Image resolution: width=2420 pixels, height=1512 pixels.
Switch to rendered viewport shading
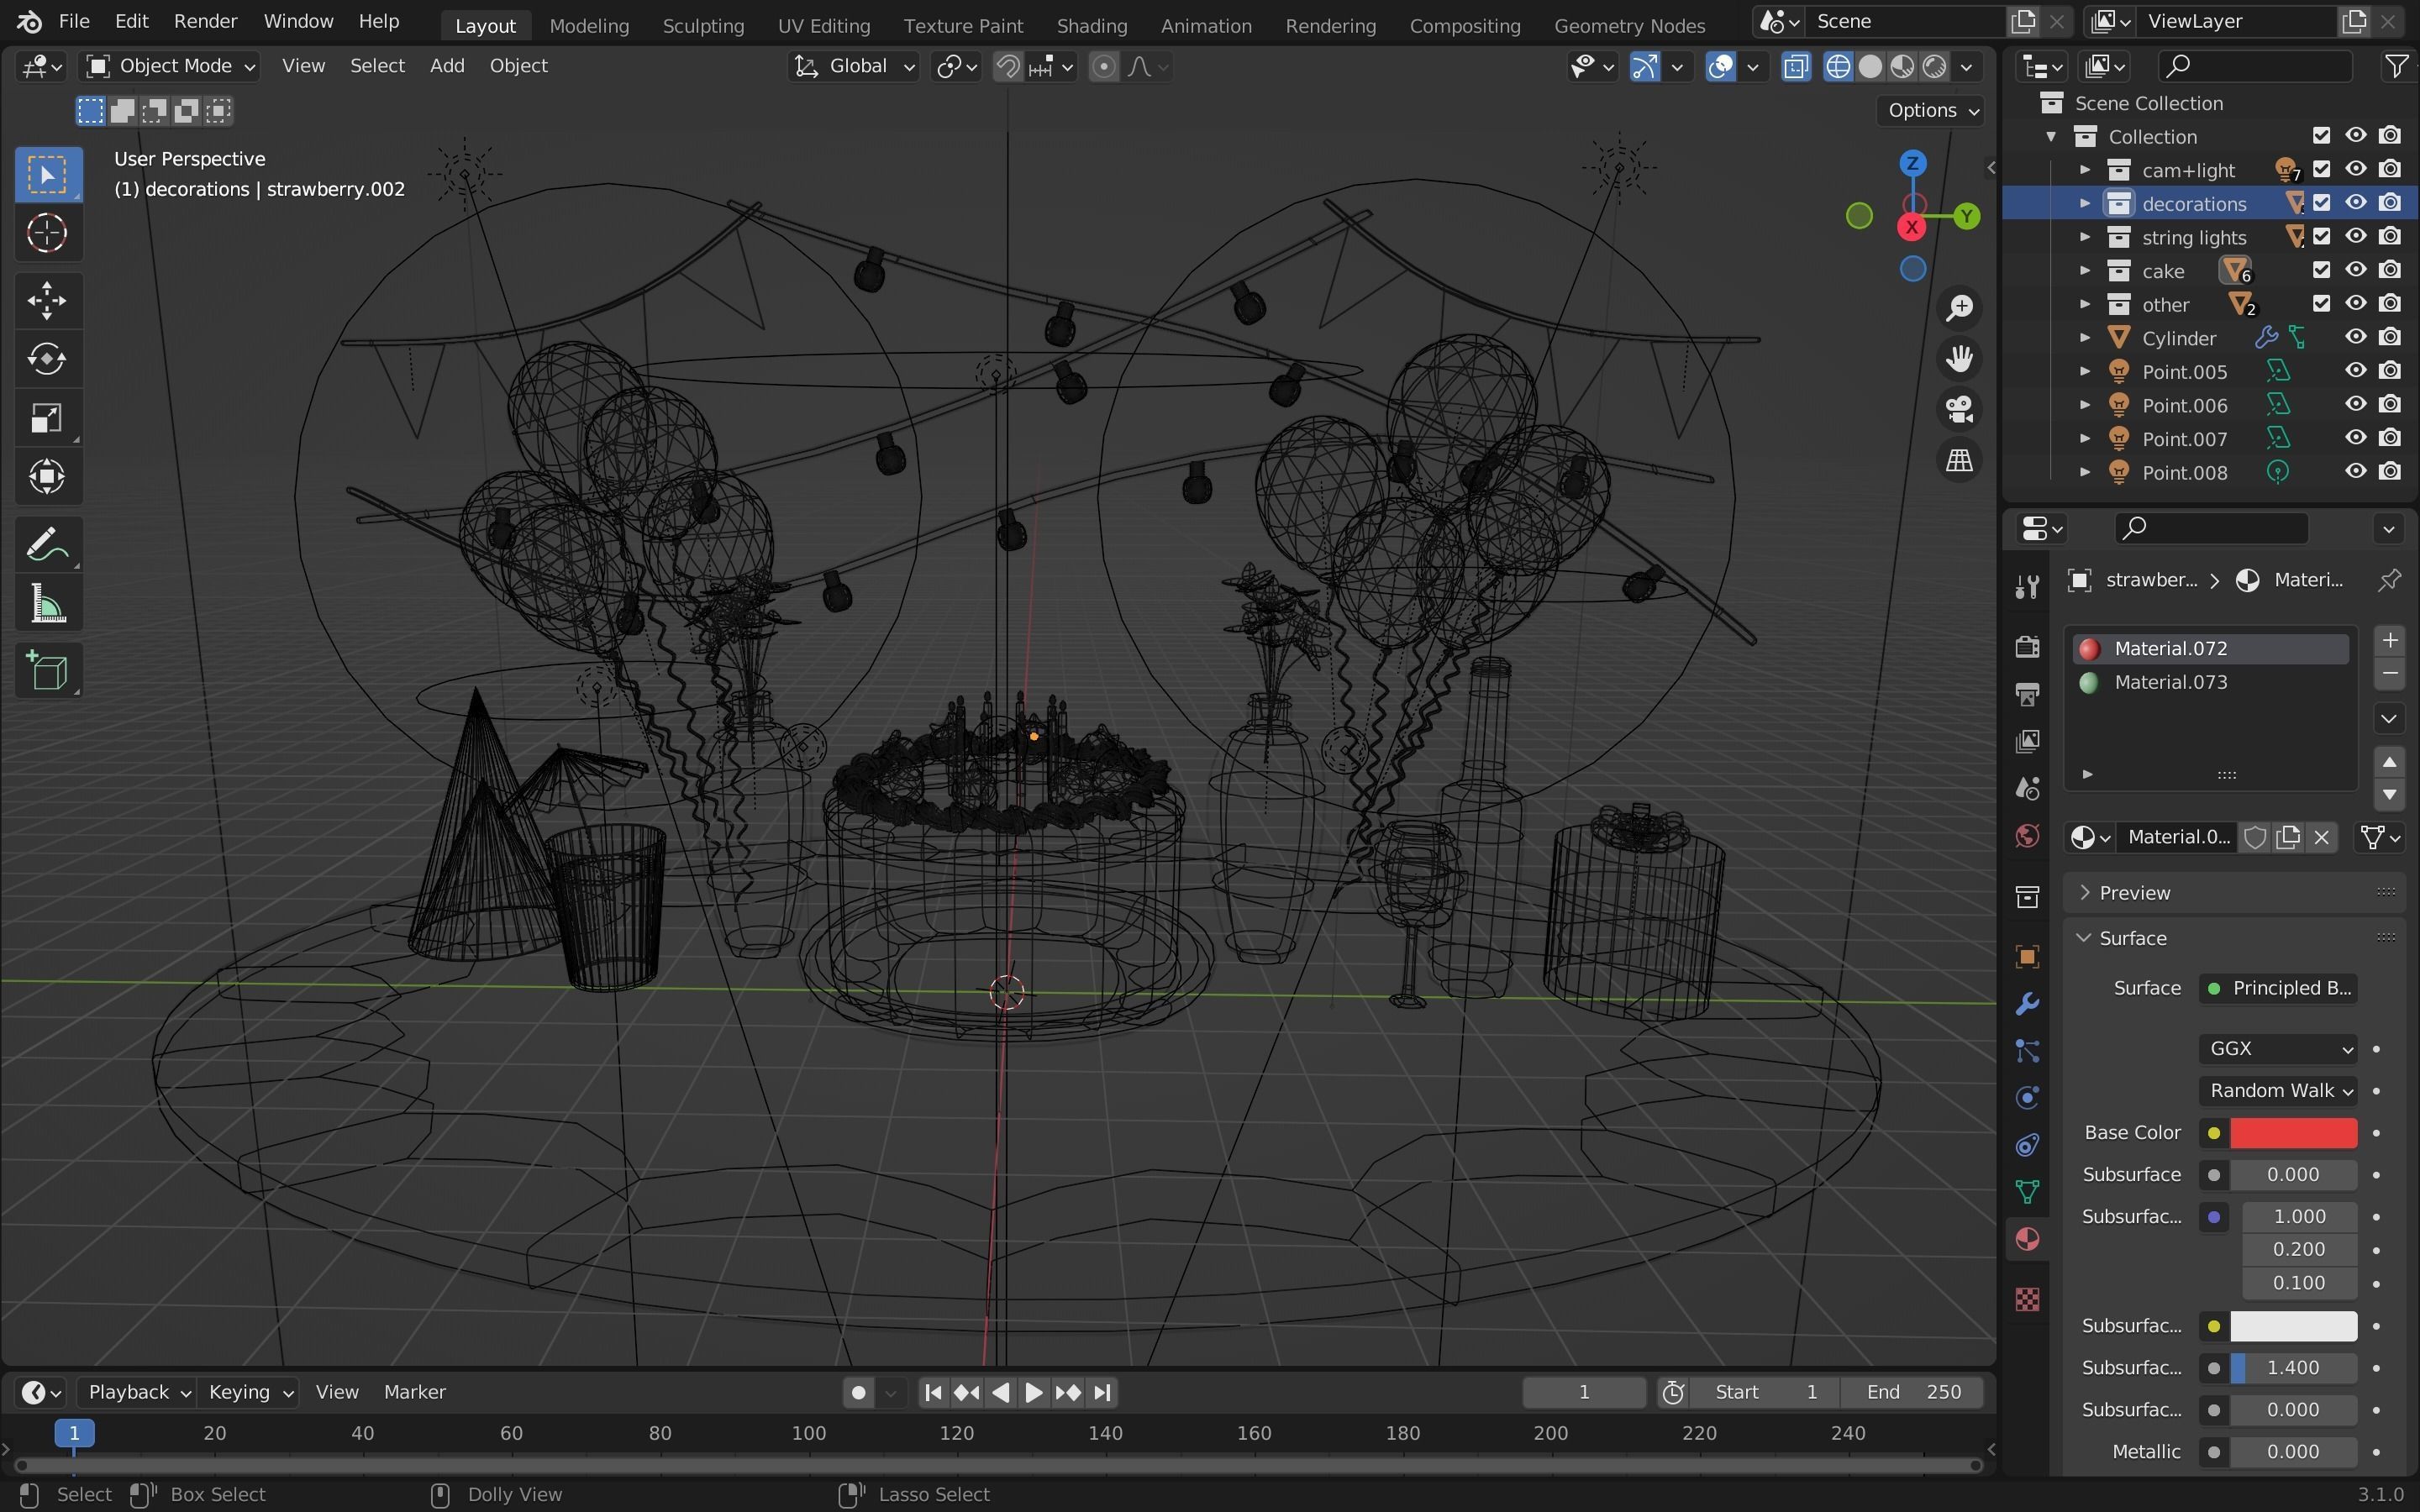[1934, 66]
